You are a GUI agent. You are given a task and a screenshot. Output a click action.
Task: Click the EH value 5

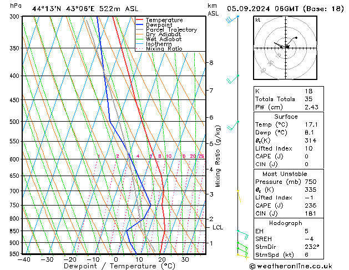click(306, 231)
